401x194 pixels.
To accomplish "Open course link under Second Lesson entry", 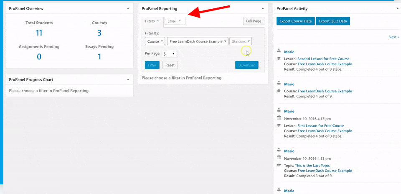I will click(325, 64).
